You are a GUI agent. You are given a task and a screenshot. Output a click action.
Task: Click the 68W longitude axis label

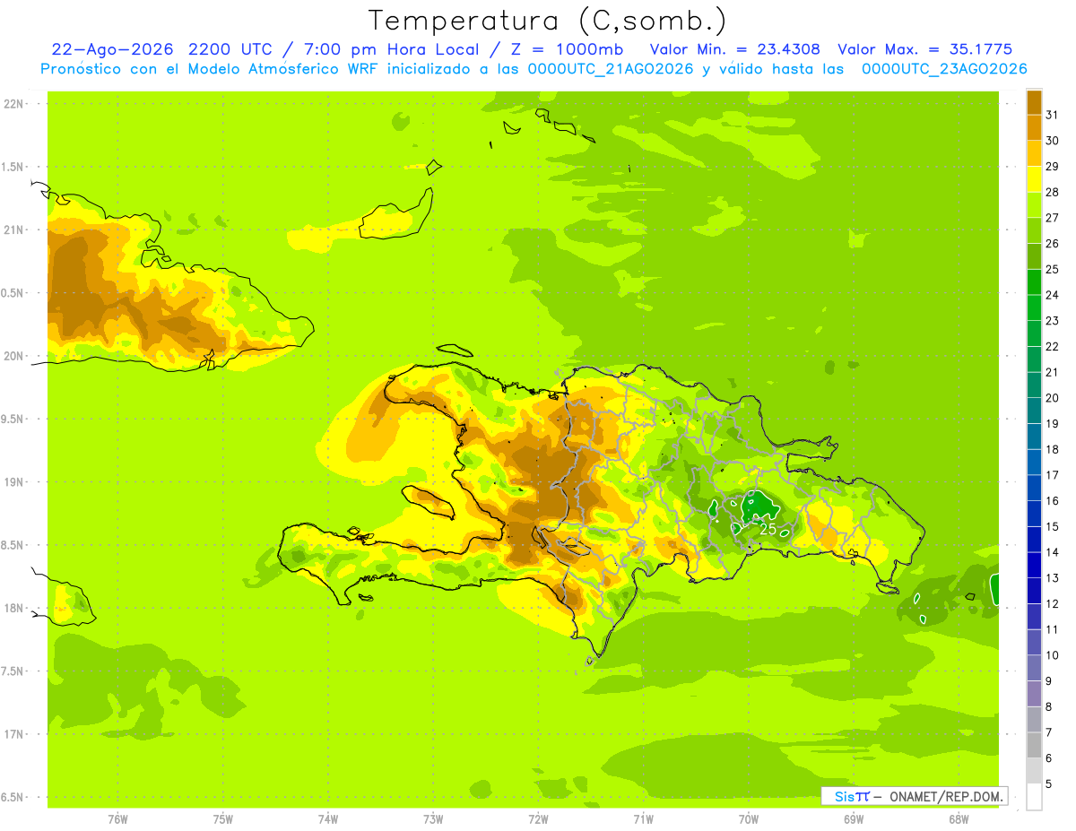click(x=959, y=819)
